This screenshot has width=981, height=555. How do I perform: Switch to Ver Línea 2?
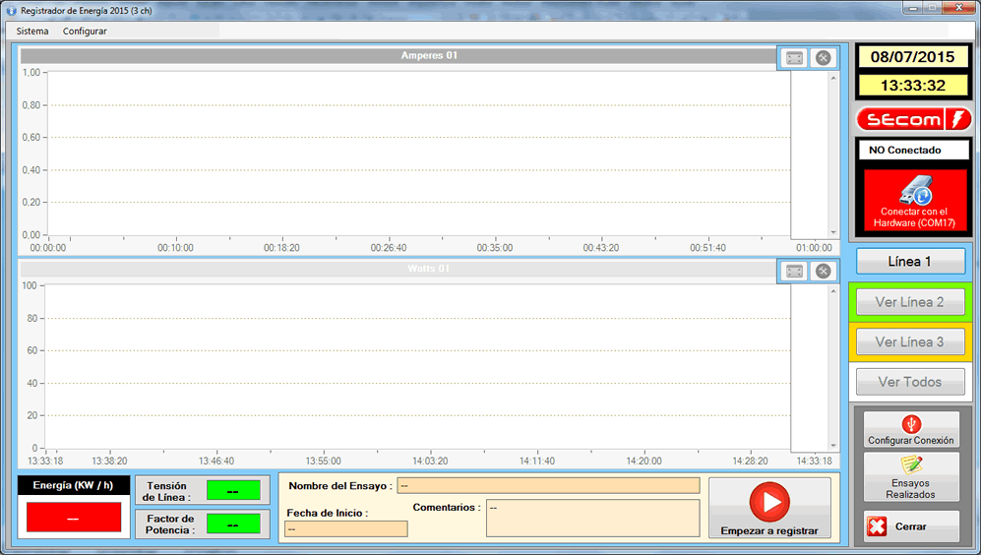[x=910, y=302]
